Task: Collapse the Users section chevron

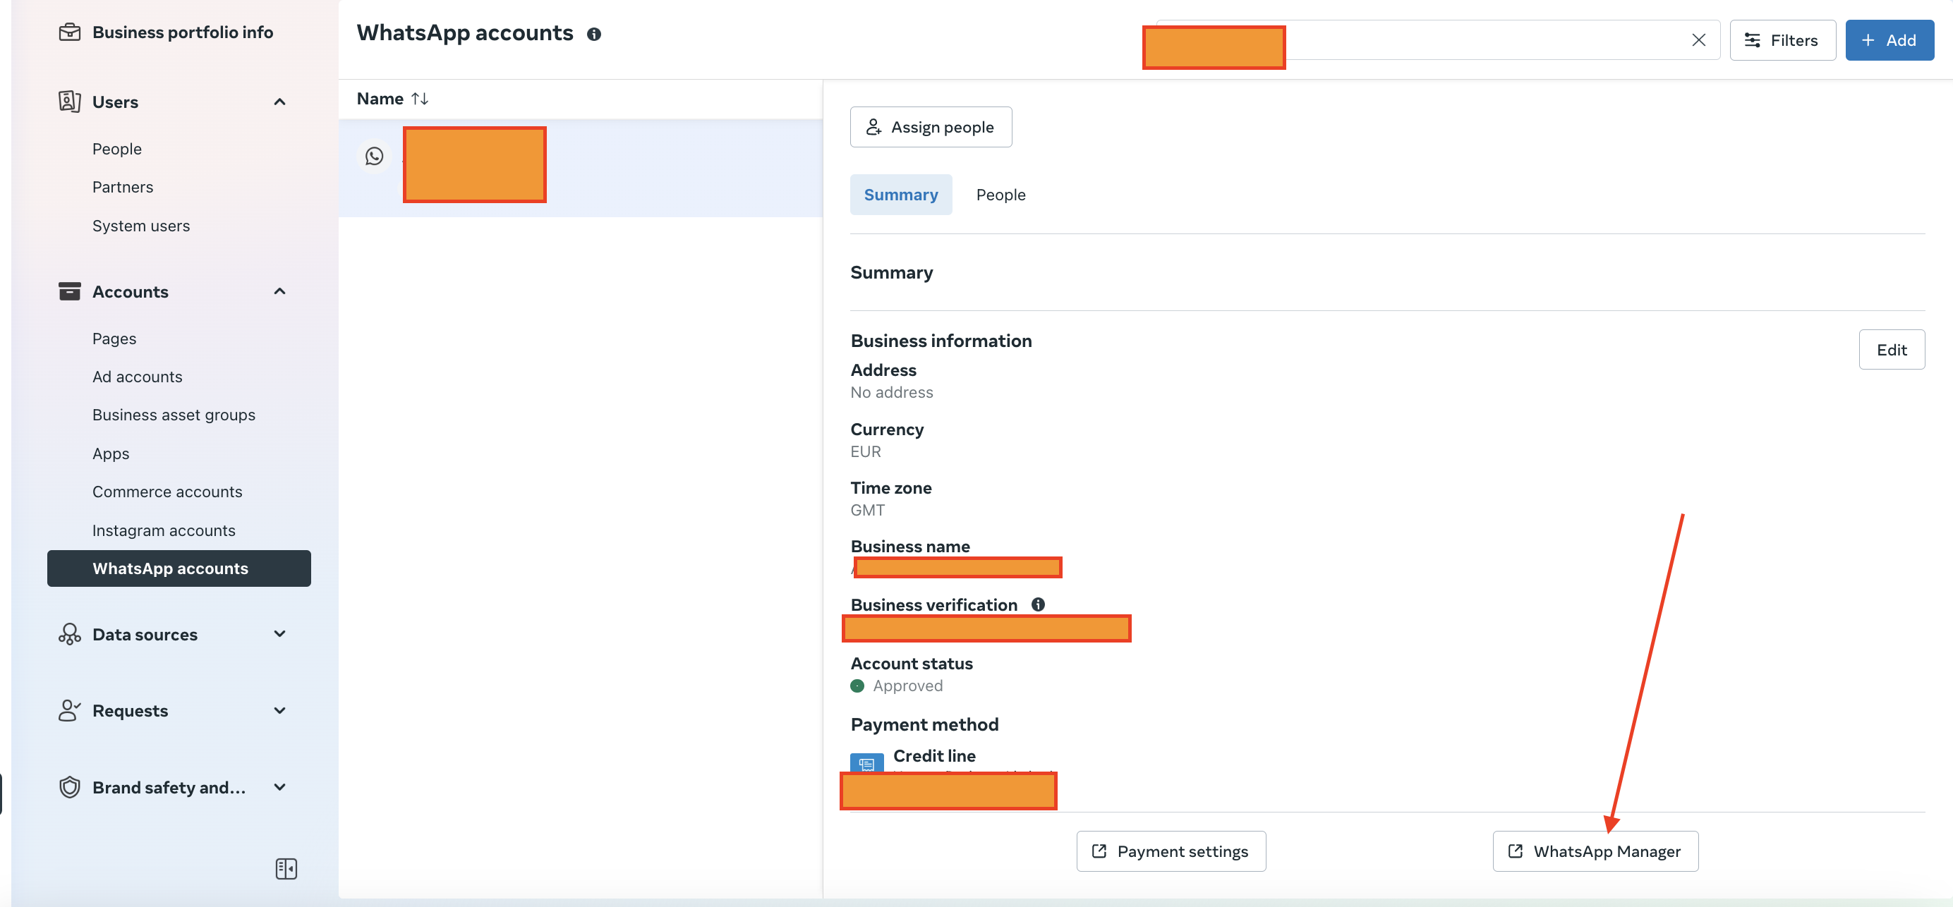Action: pyautogui.click(x=280, y=102)
